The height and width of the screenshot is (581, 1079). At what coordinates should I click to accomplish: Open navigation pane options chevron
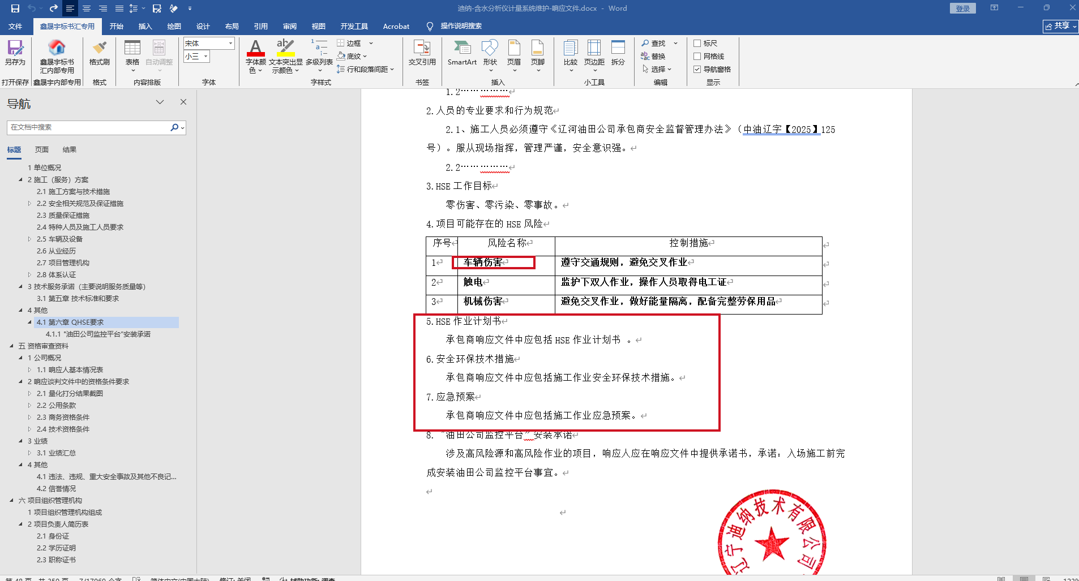tap(160, 102)
